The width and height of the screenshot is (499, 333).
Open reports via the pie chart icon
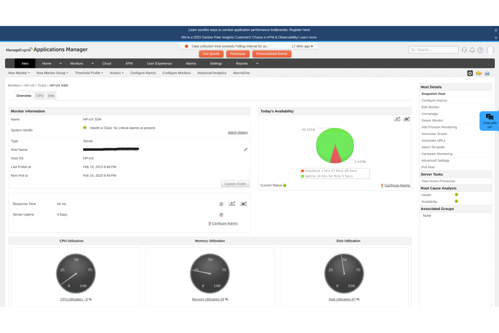tap(478, 73)
